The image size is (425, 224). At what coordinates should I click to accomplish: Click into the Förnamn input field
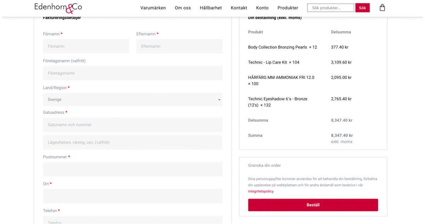(x=86, y=46)
